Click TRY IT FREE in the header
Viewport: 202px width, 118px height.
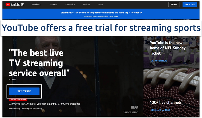pos(190,4)
